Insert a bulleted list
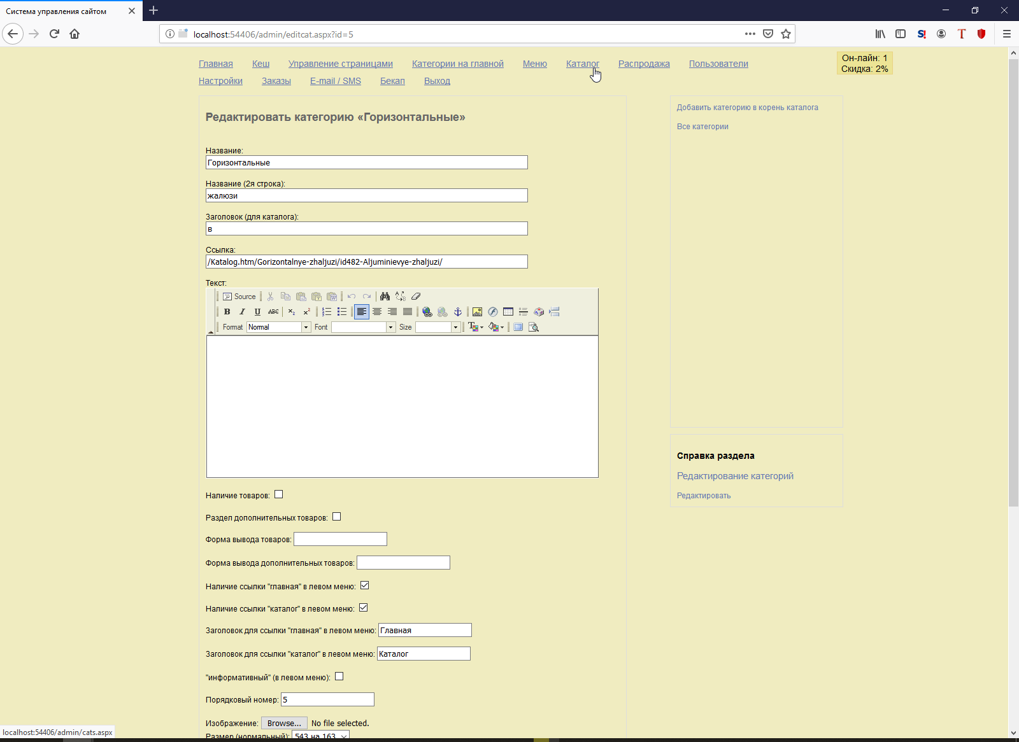This screenshot has height=742, width=1019. [x=342, y=312]
